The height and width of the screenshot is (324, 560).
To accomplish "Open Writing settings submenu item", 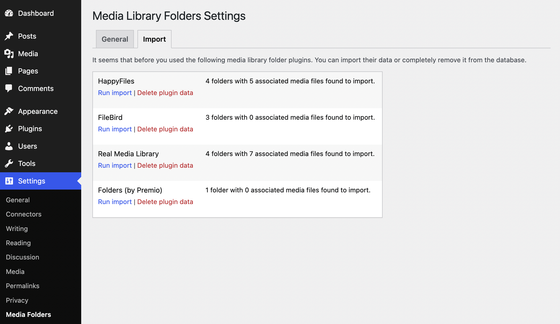I will click(x=17, y=229).
